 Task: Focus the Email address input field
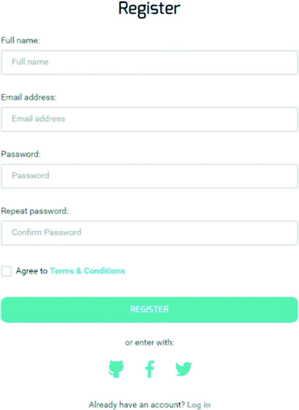coord(149,119)
